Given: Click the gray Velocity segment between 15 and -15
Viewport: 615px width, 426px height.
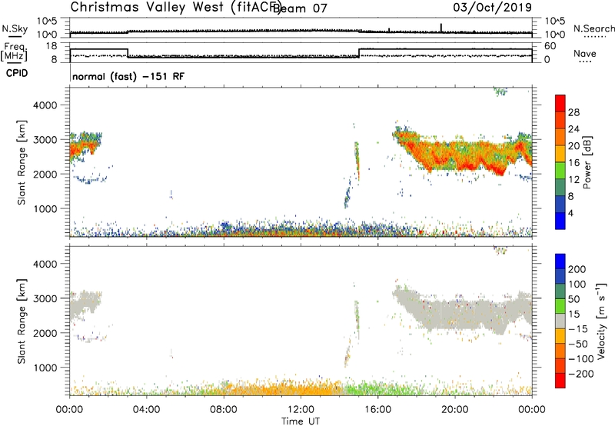Looking at the screenshot, I should pos(560,321).
